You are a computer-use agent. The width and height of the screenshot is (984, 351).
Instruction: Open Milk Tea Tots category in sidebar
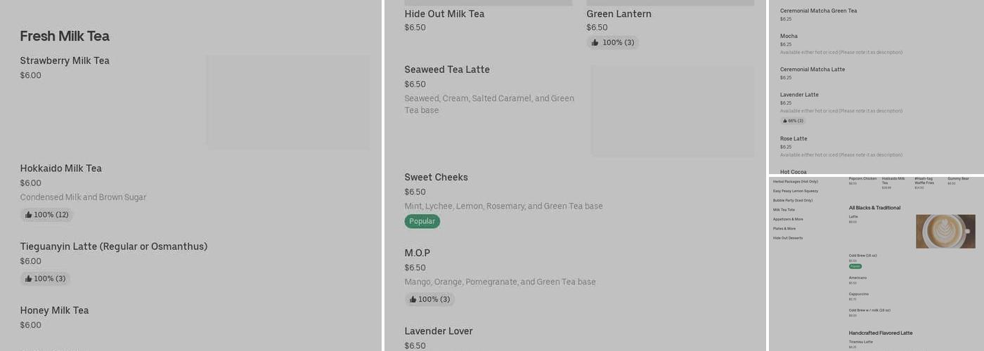click(x=784, y=210)
